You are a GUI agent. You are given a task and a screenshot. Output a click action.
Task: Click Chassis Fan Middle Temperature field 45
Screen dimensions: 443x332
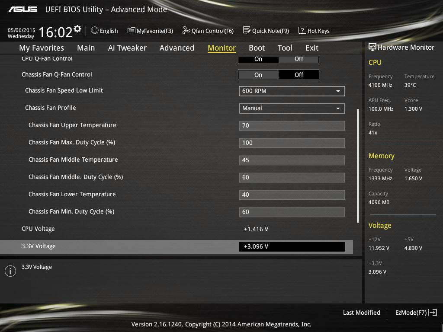(x=292, y=160)
